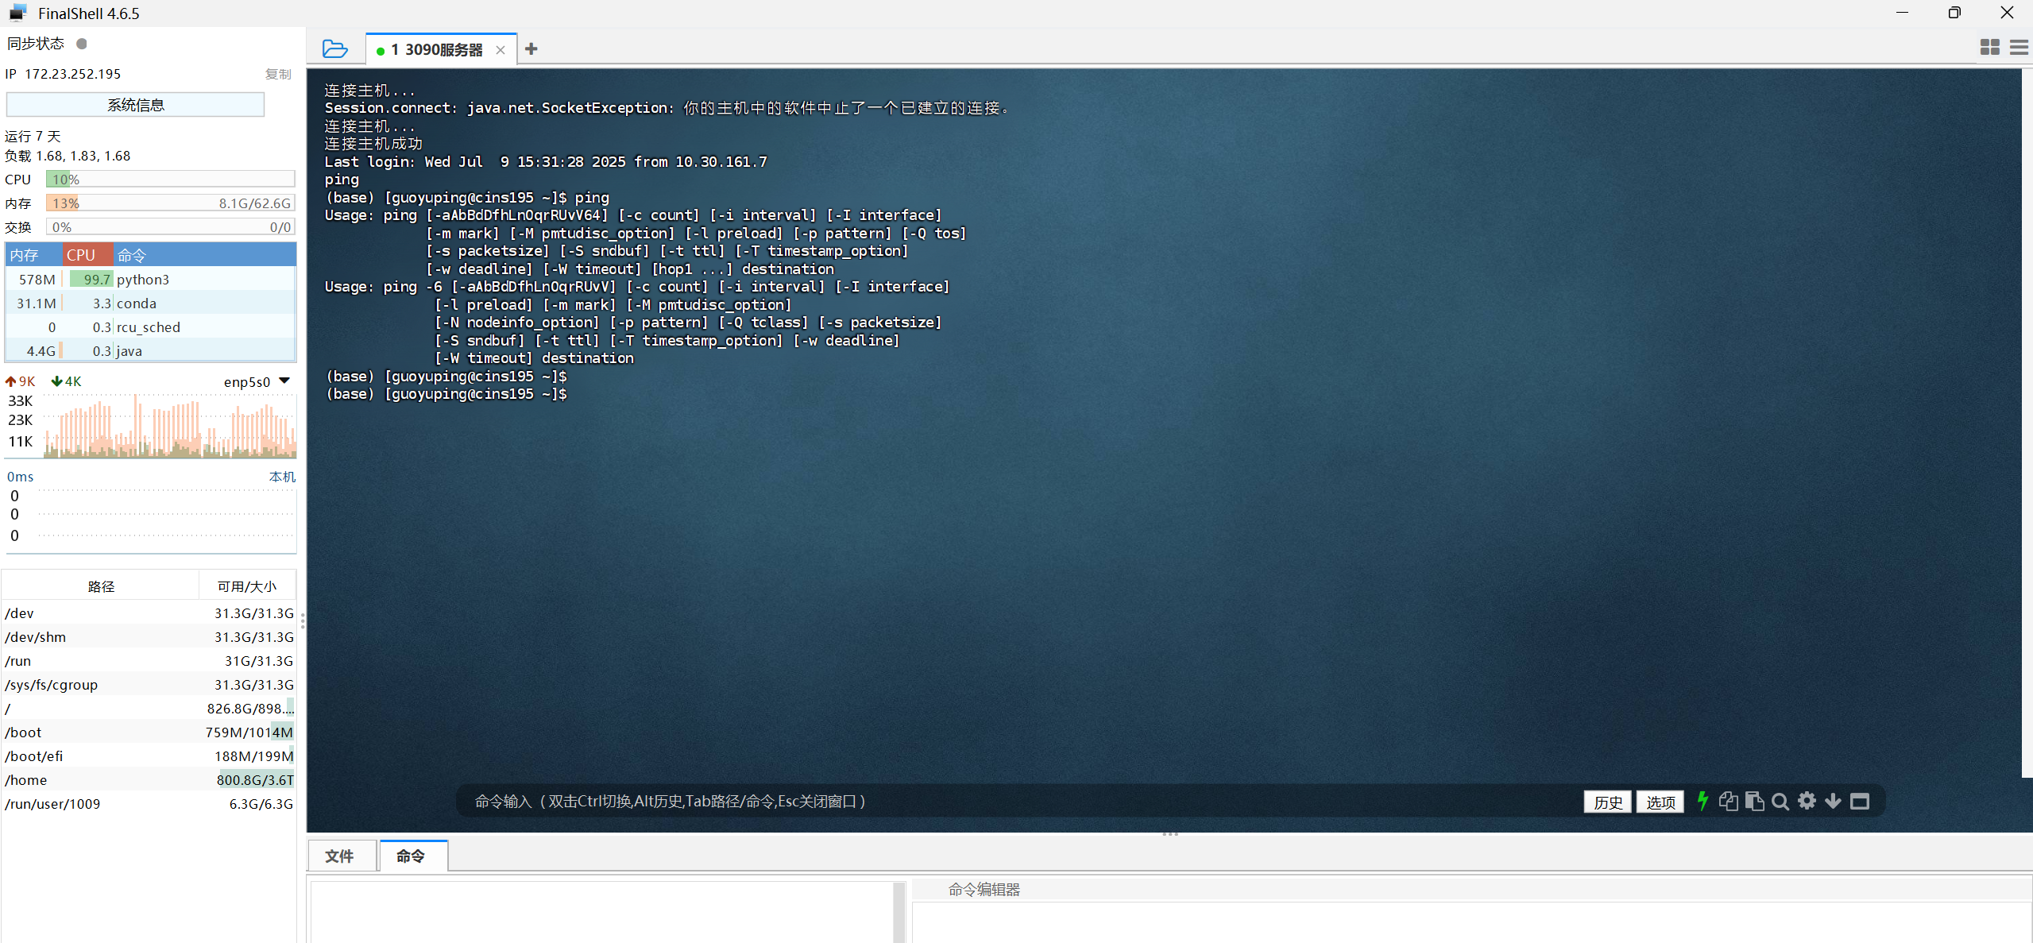Click the 命令编辑器 text area

pyautogui.click(x=1471, y=922)
